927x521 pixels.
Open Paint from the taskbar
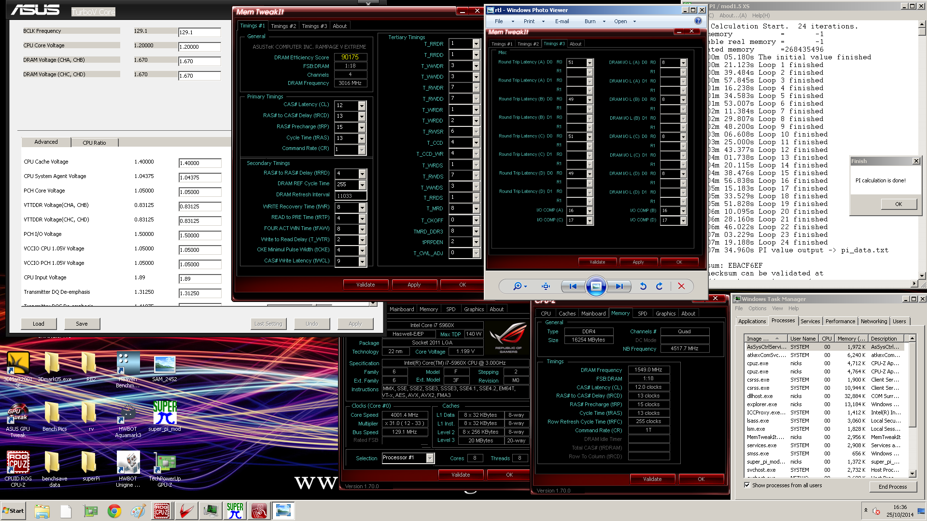(x=139, y=511)
